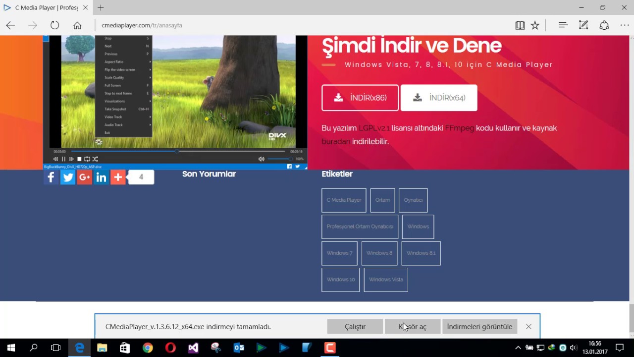Viewport: 634px width, 357px height.
Task: Click İndirmeleri görüntüle button
Action: [x=479, y=327]
